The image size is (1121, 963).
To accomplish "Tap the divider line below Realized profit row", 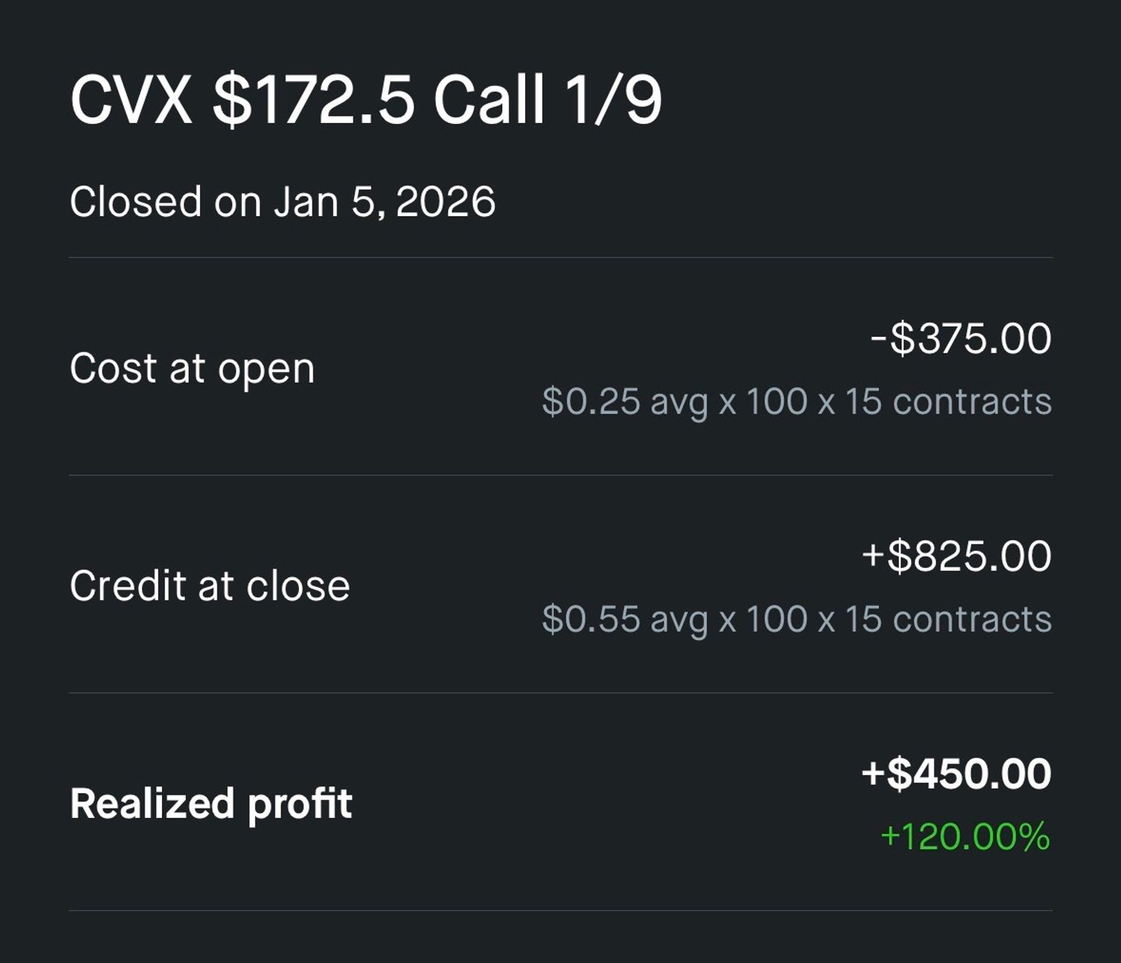I will [x=560, y=910].
